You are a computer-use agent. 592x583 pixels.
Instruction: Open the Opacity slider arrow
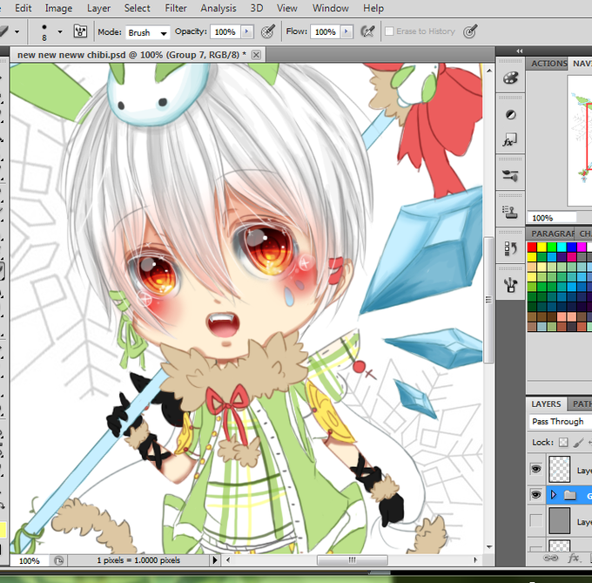[x=247, y=31]
